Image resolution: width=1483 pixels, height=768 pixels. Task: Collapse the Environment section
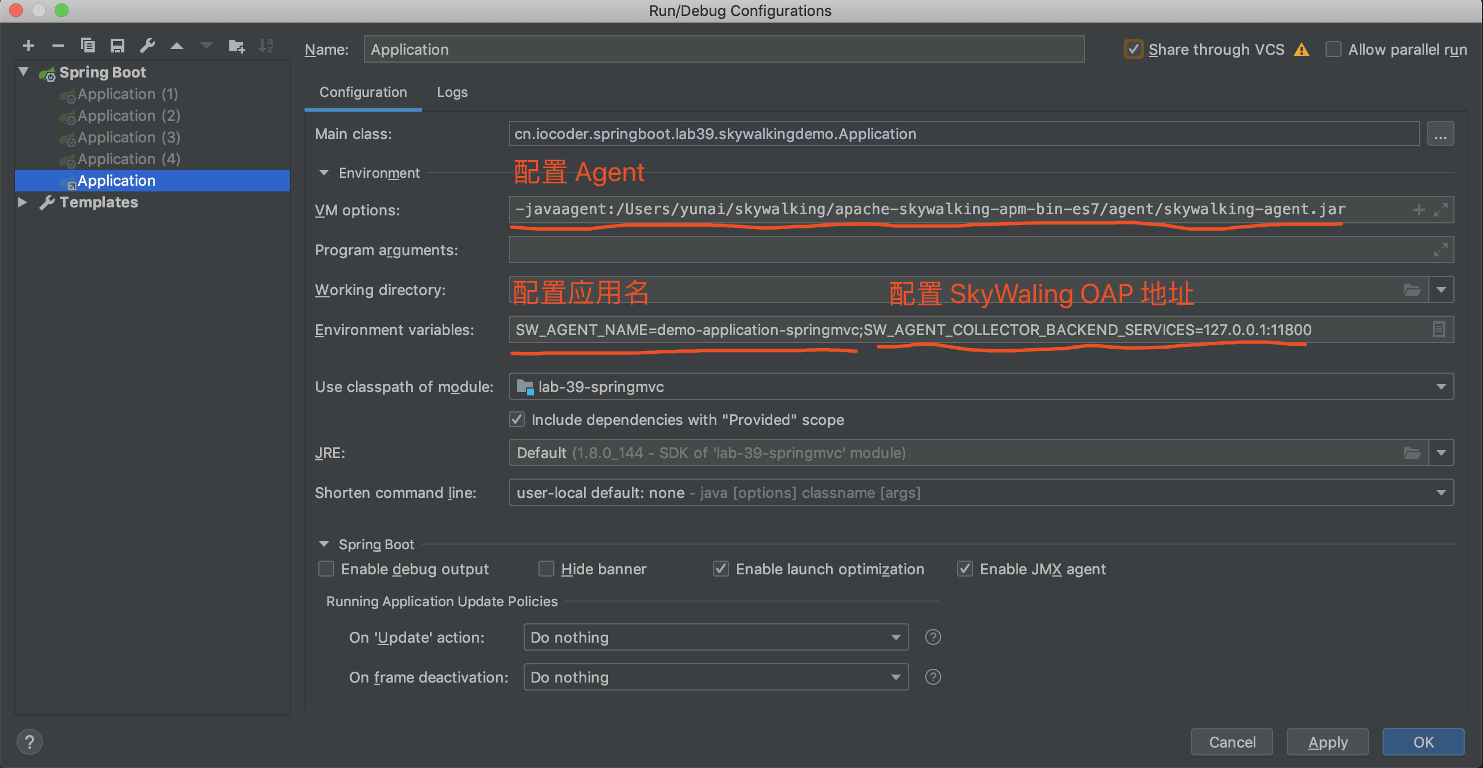click(323, 173)
